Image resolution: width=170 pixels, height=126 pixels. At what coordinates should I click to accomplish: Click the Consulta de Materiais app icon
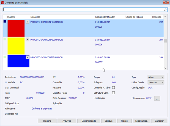click(x=2, y=2)
